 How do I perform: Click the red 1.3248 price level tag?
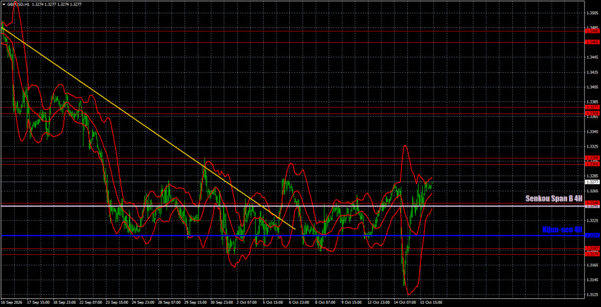(591, 202)
